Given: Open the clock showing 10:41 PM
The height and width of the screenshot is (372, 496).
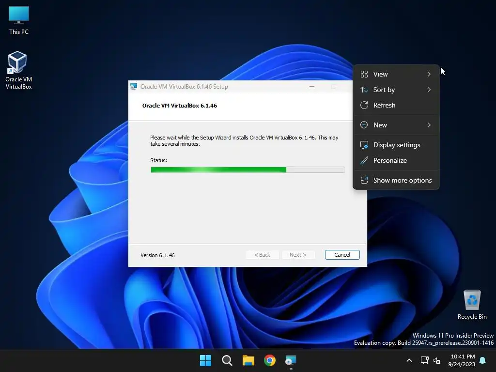Looking at the screenshot, I should click(462, 360).
